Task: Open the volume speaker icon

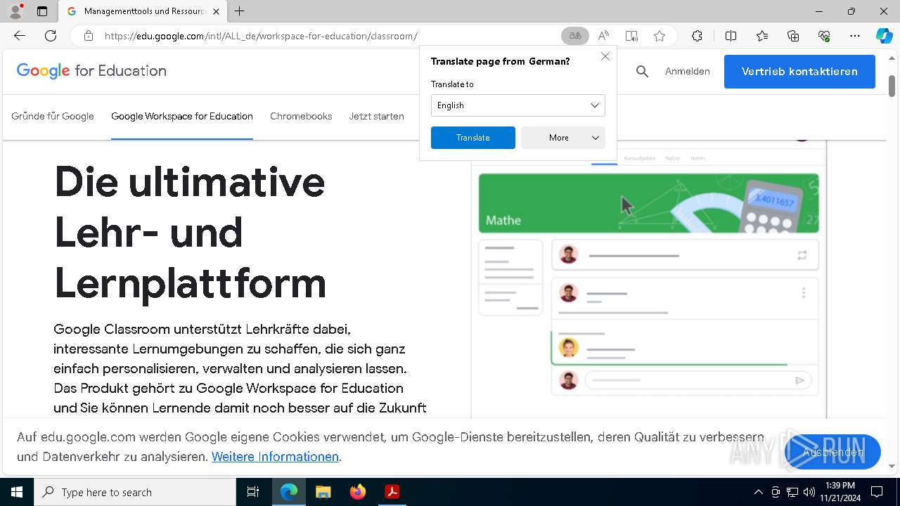Action: 809,492
